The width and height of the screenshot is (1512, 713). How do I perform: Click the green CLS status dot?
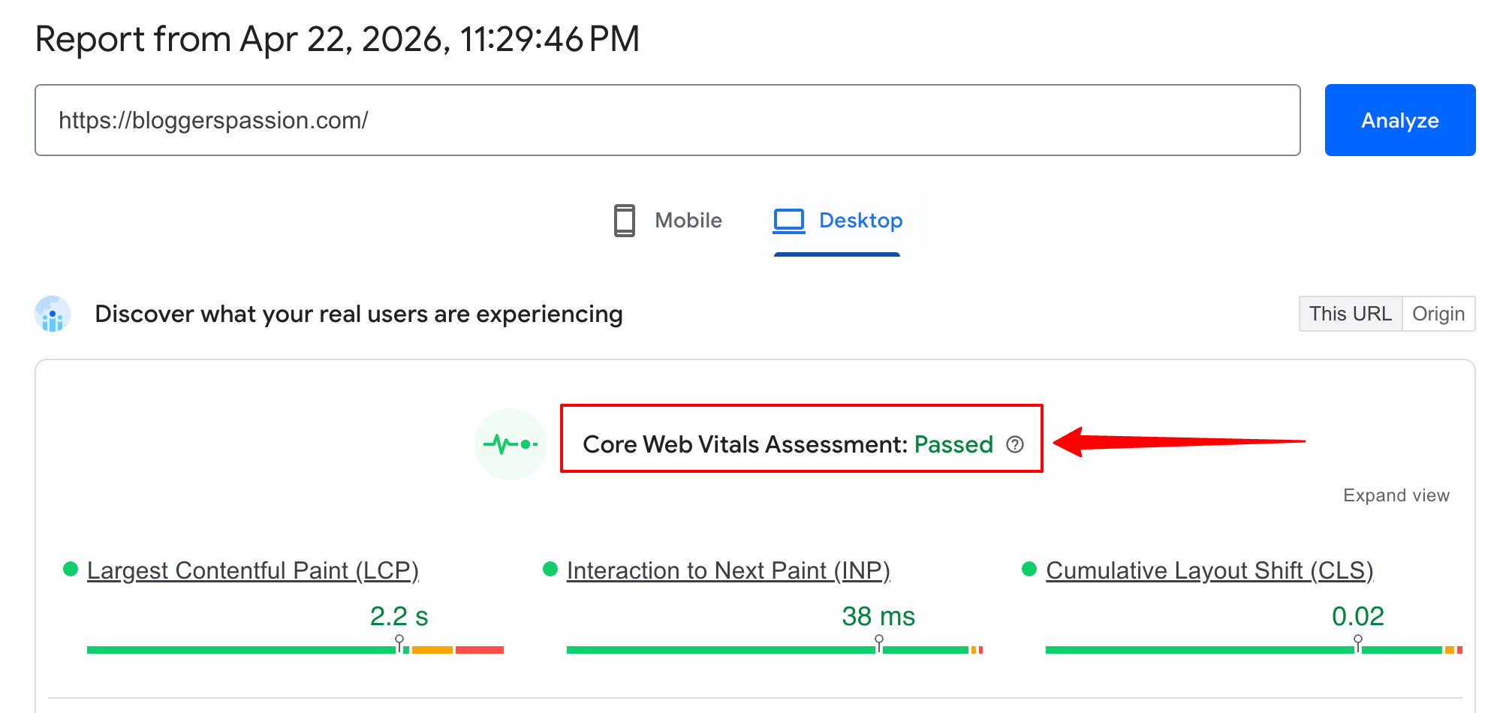(1029, 568)
